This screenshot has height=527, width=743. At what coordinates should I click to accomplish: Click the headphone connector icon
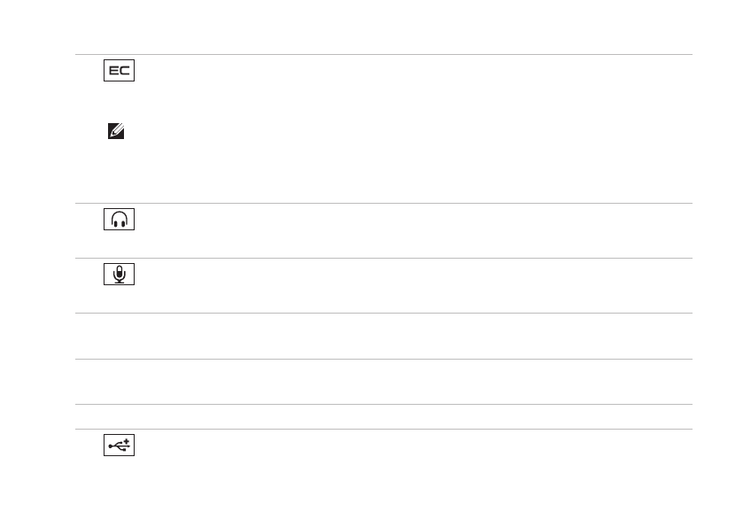120,220
